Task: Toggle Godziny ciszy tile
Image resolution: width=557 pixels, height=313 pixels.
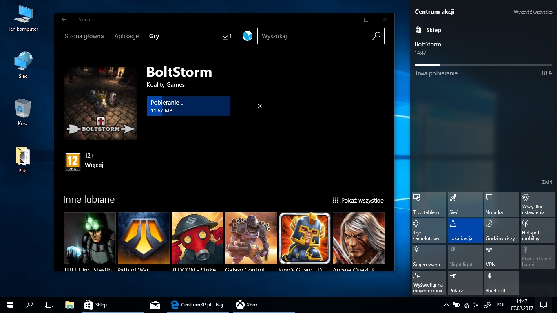Action: coord(502,231)
